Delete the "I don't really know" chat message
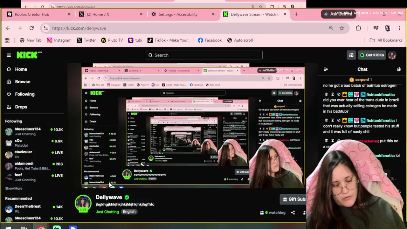The width and height of the screenshot is (407, 229). [326, 121]
